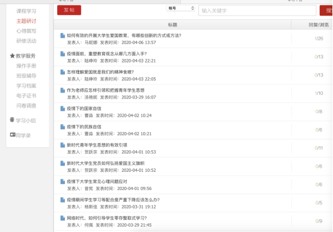Screen dimensions: 333x232
Task: Open post 疫情期间学生学习等配合度严重下降应该怎么办?
Action: pyautogui.click(x=113, y=200)
